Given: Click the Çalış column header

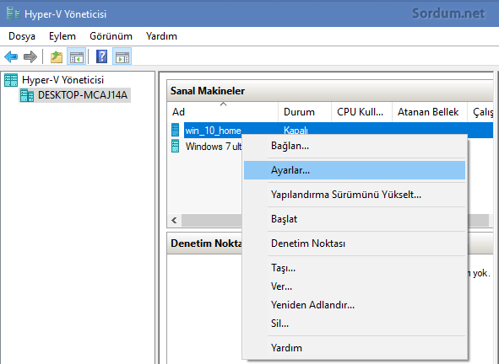Looking at the screenshot, I should point(480,112).
